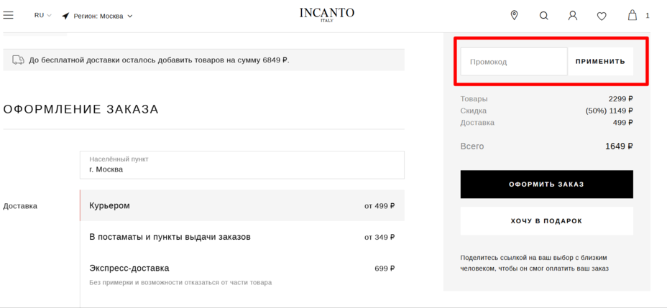Image resolution: width=667 pixels, height=308 pixels.
Task: Click the Поделитесь ссылкой description text
Action: coord(535,263)
